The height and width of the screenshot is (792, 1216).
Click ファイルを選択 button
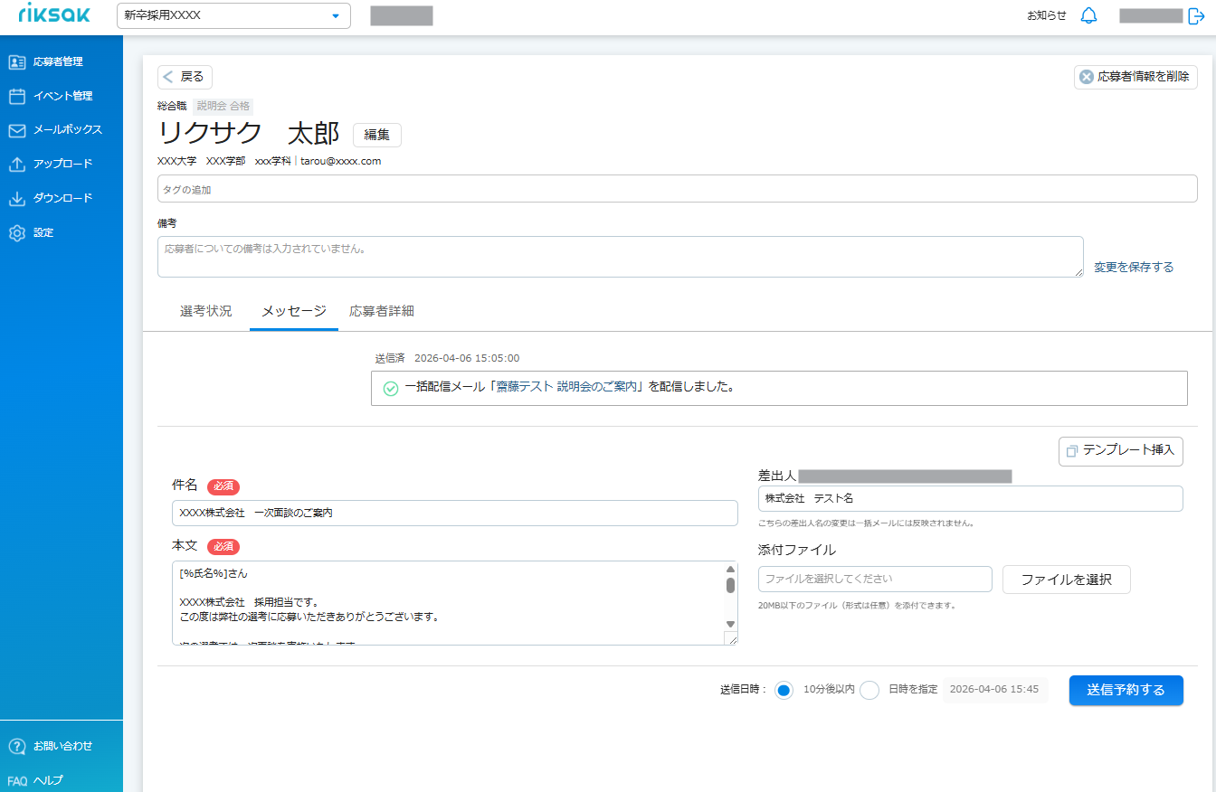coord(1067,580)
